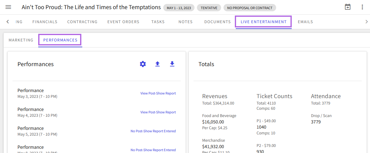Switch to the Emails tab

tap(305, 22)
